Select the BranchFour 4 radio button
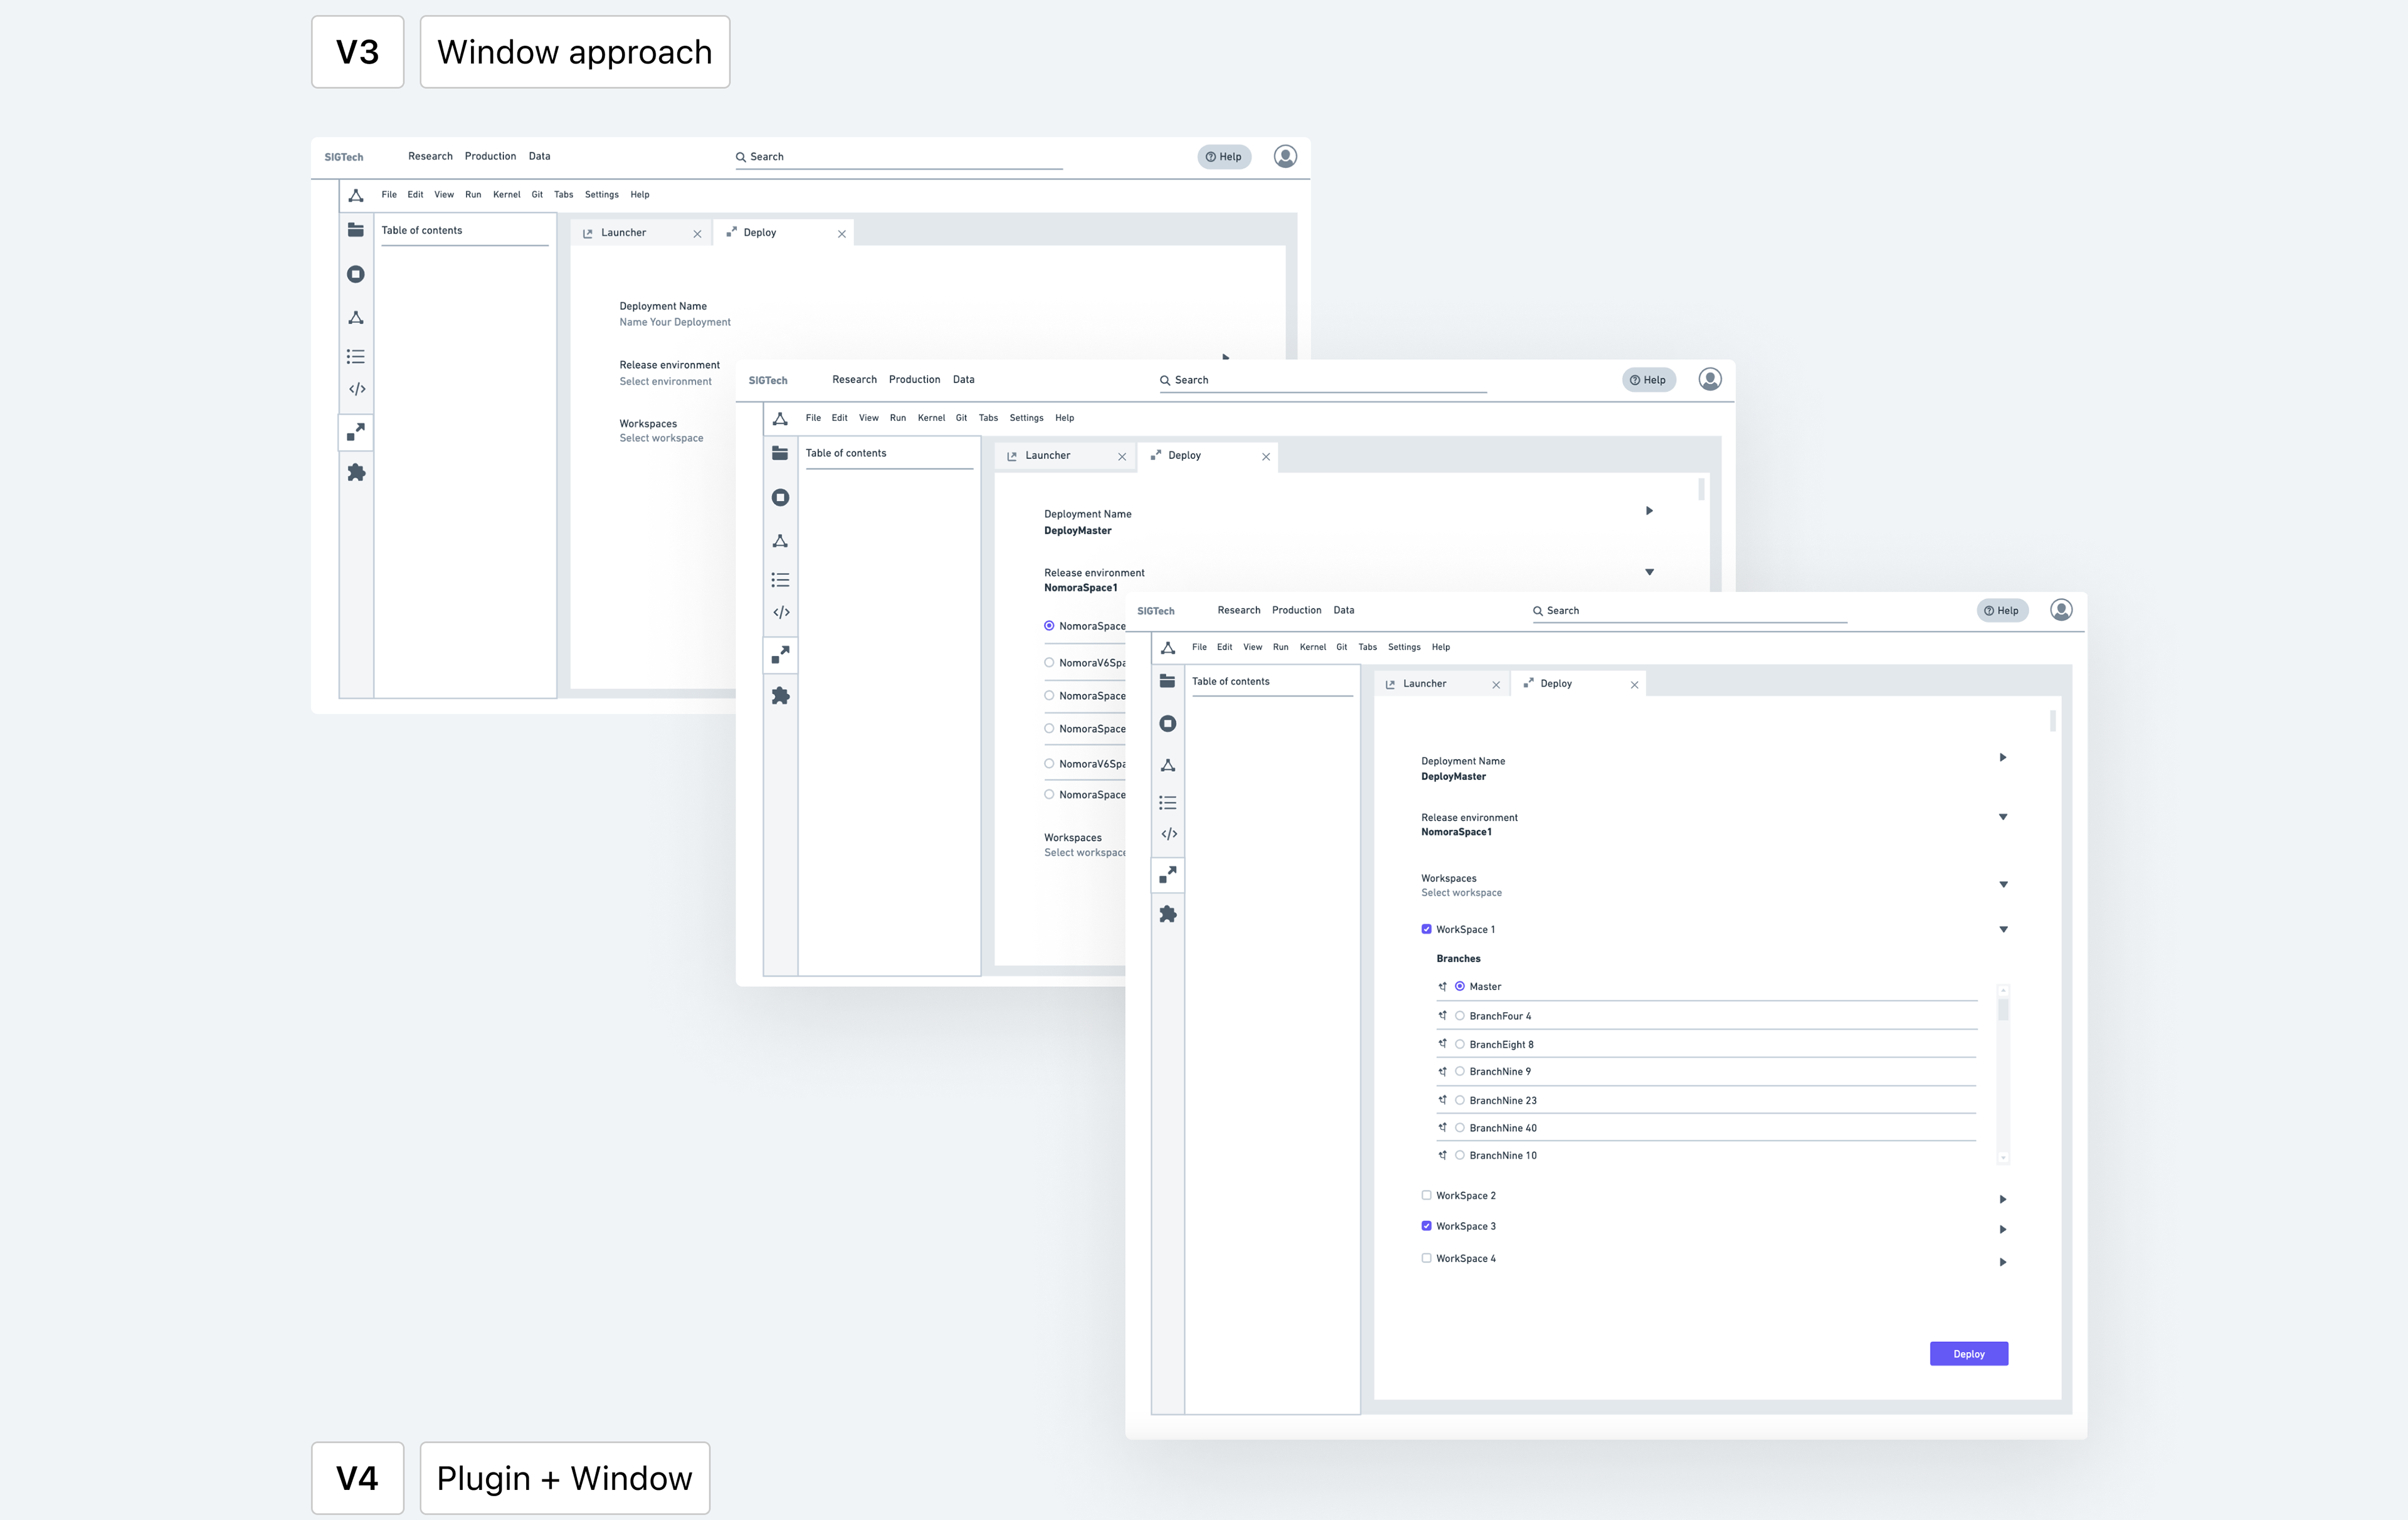Screen dimensions: 2408x1520 tap(1460, 1016)
